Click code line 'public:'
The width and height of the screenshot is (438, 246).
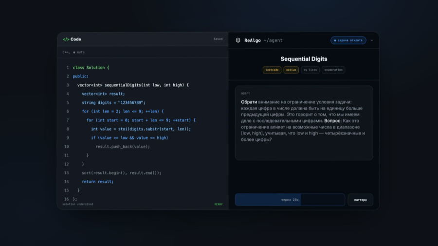click(x=81, y=76)
